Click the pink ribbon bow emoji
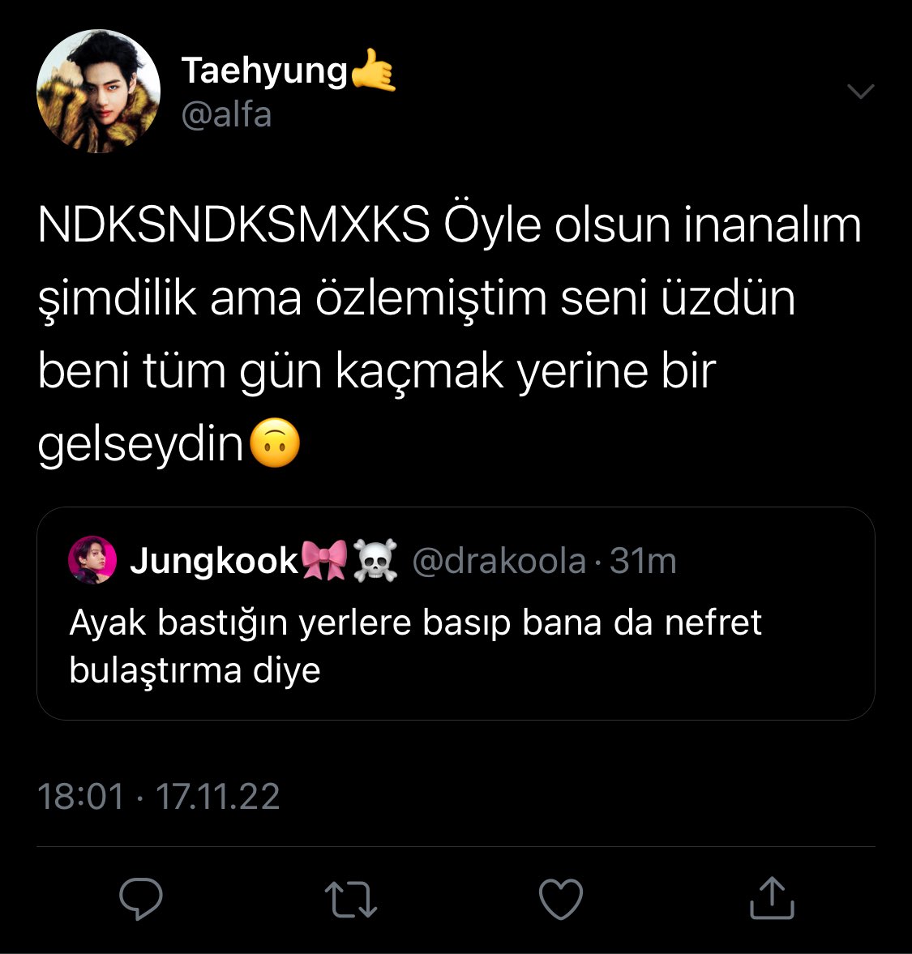The height and width of the screenshot is (954, 912). point(324,560)
